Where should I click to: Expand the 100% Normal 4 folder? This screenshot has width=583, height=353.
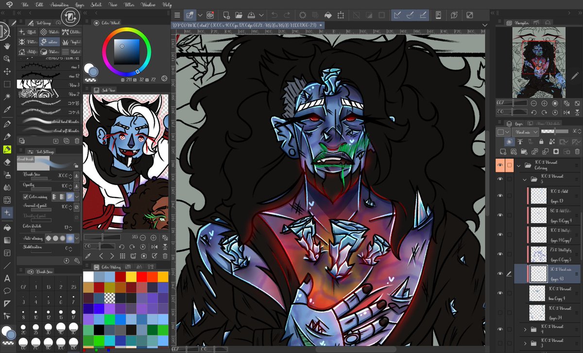click(x=525, y=330)
